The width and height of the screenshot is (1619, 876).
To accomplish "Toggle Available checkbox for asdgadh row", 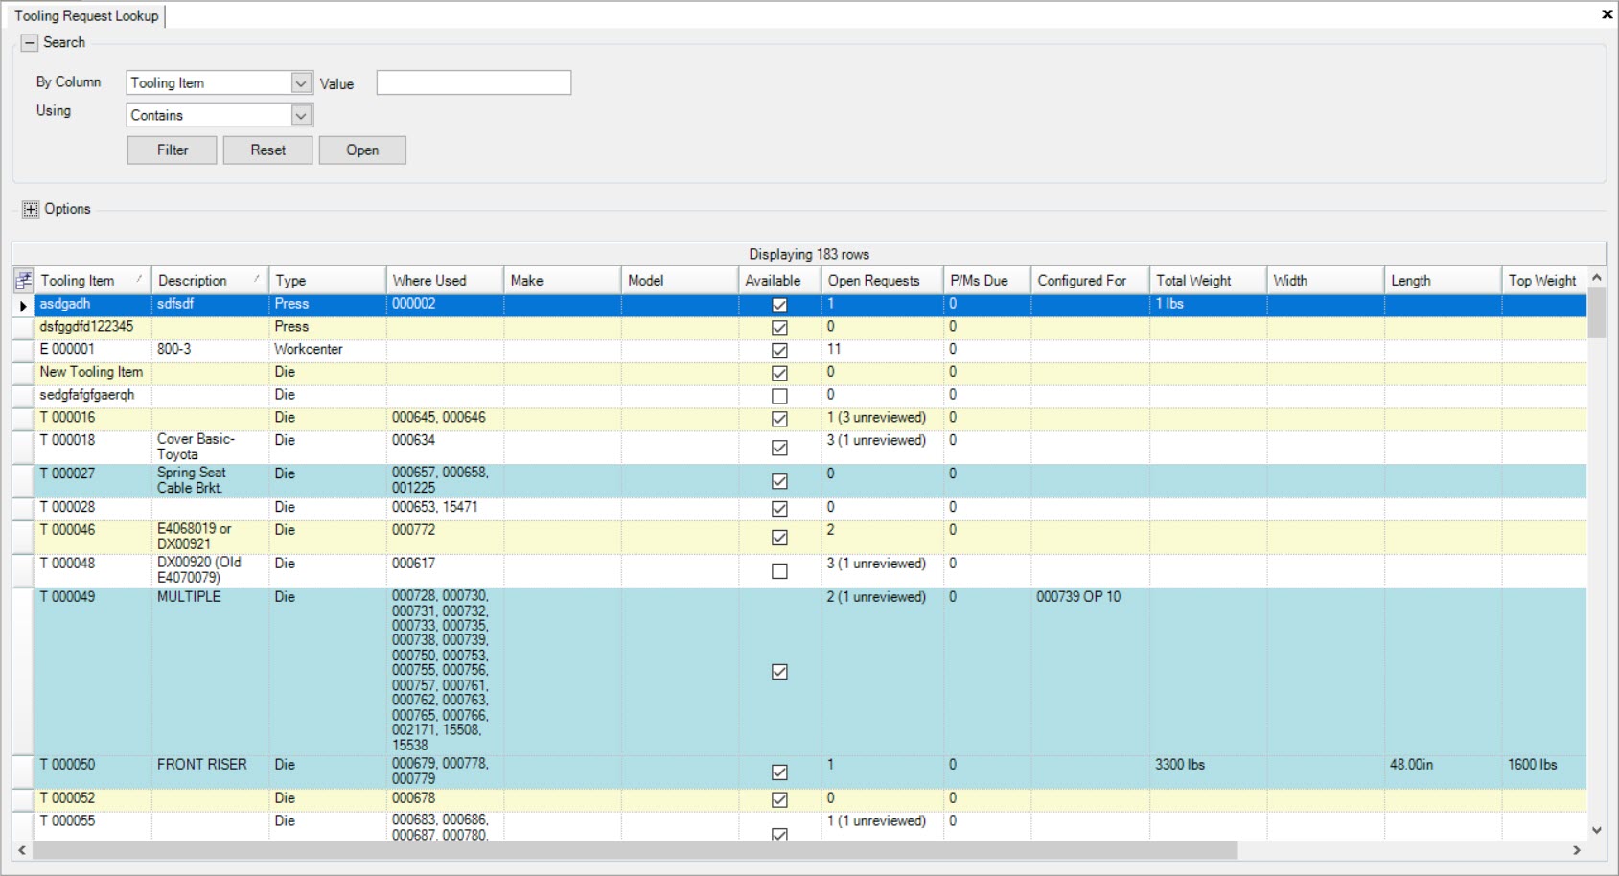I will (x=779, y=306).
